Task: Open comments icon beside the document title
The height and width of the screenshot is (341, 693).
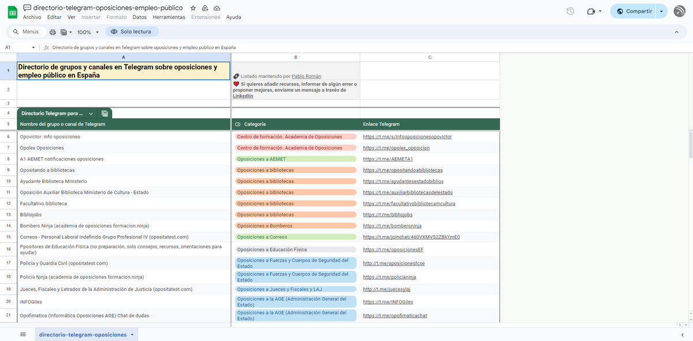Action: [x=27, y=8]
